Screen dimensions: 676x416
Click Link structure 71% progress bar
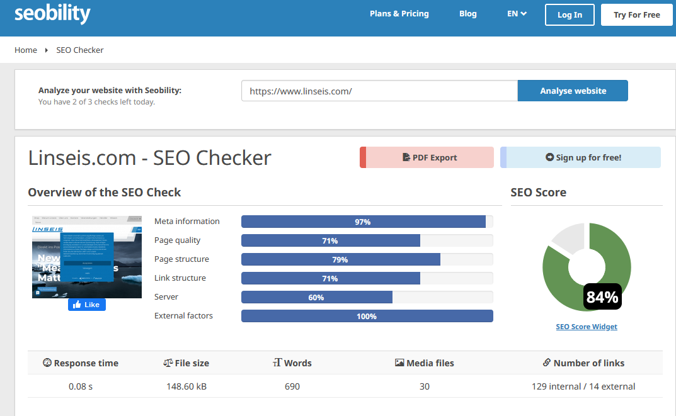point(367,278)
